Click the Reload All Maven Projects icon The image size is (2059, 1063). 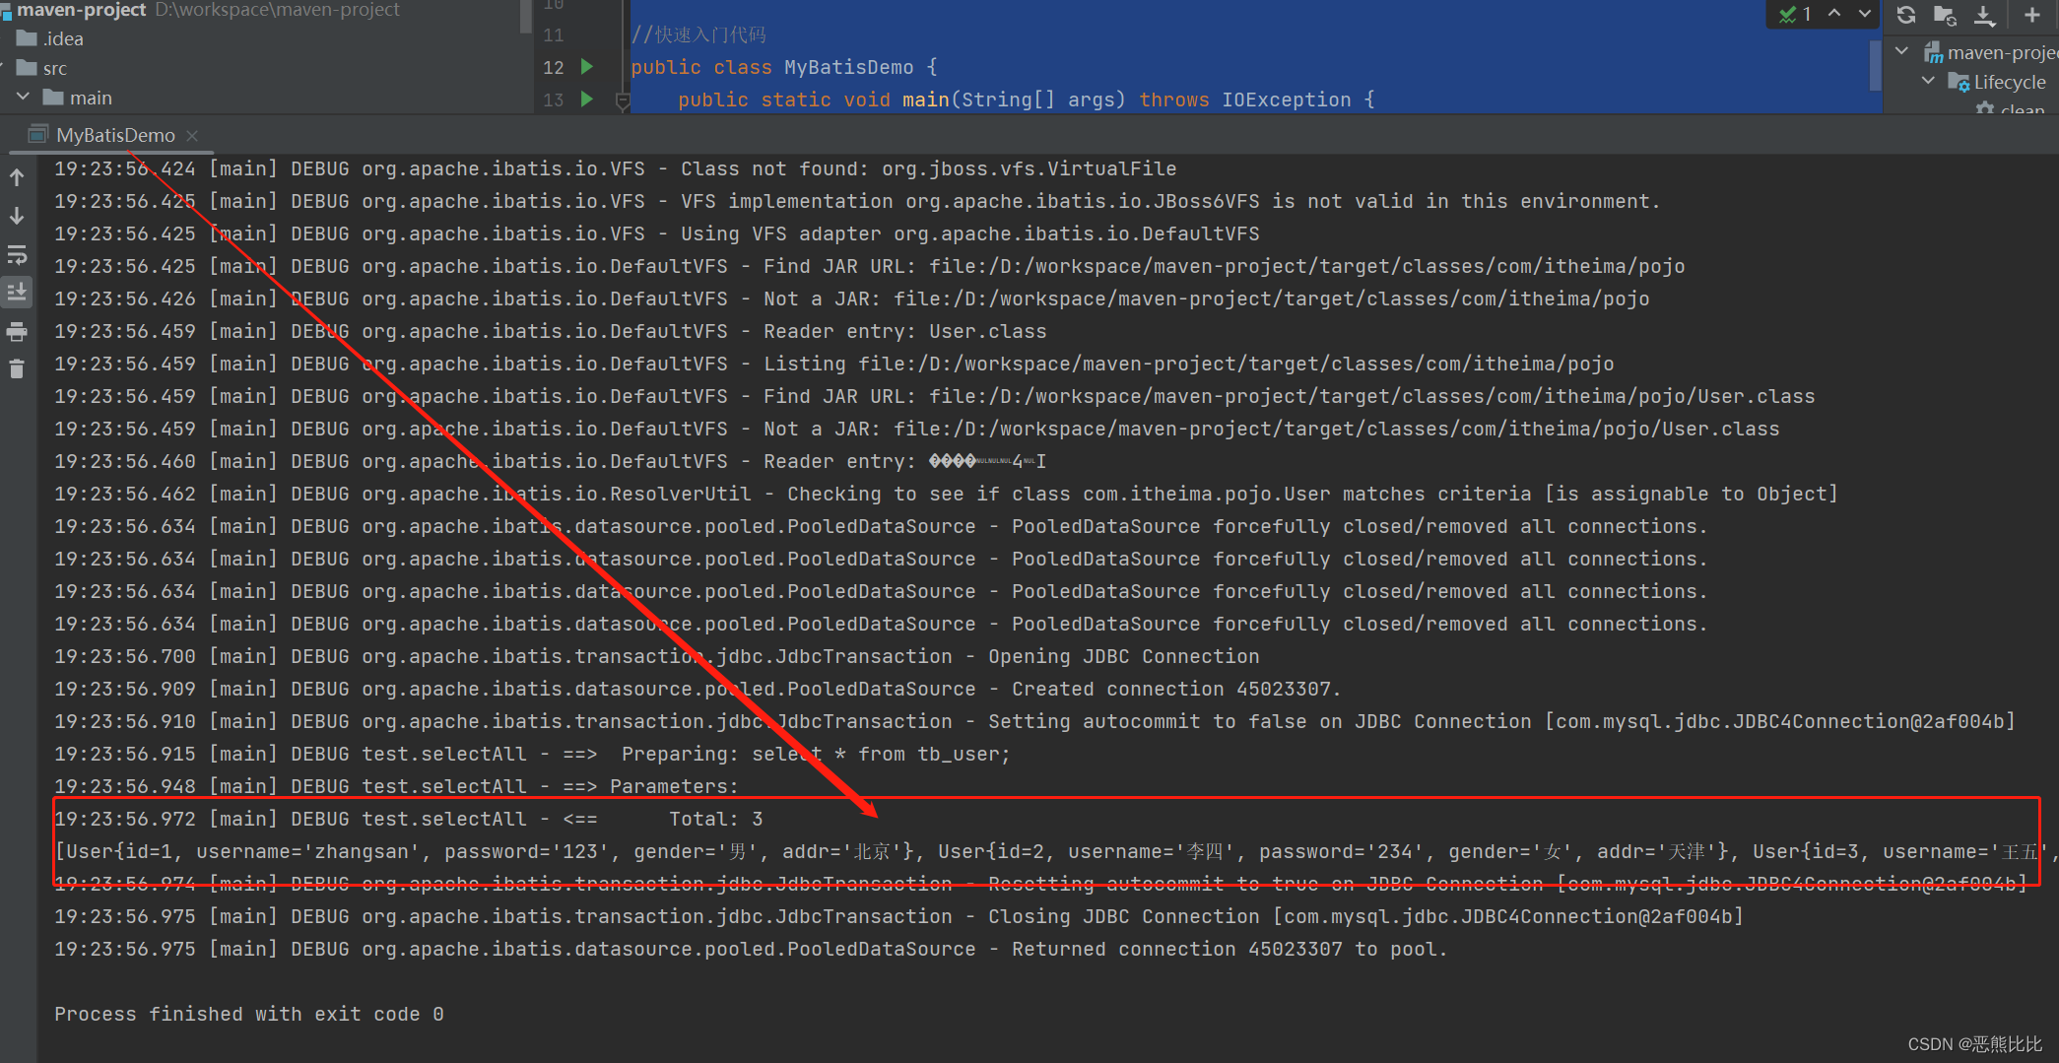pyautogui.click(x=1906, y=15)
